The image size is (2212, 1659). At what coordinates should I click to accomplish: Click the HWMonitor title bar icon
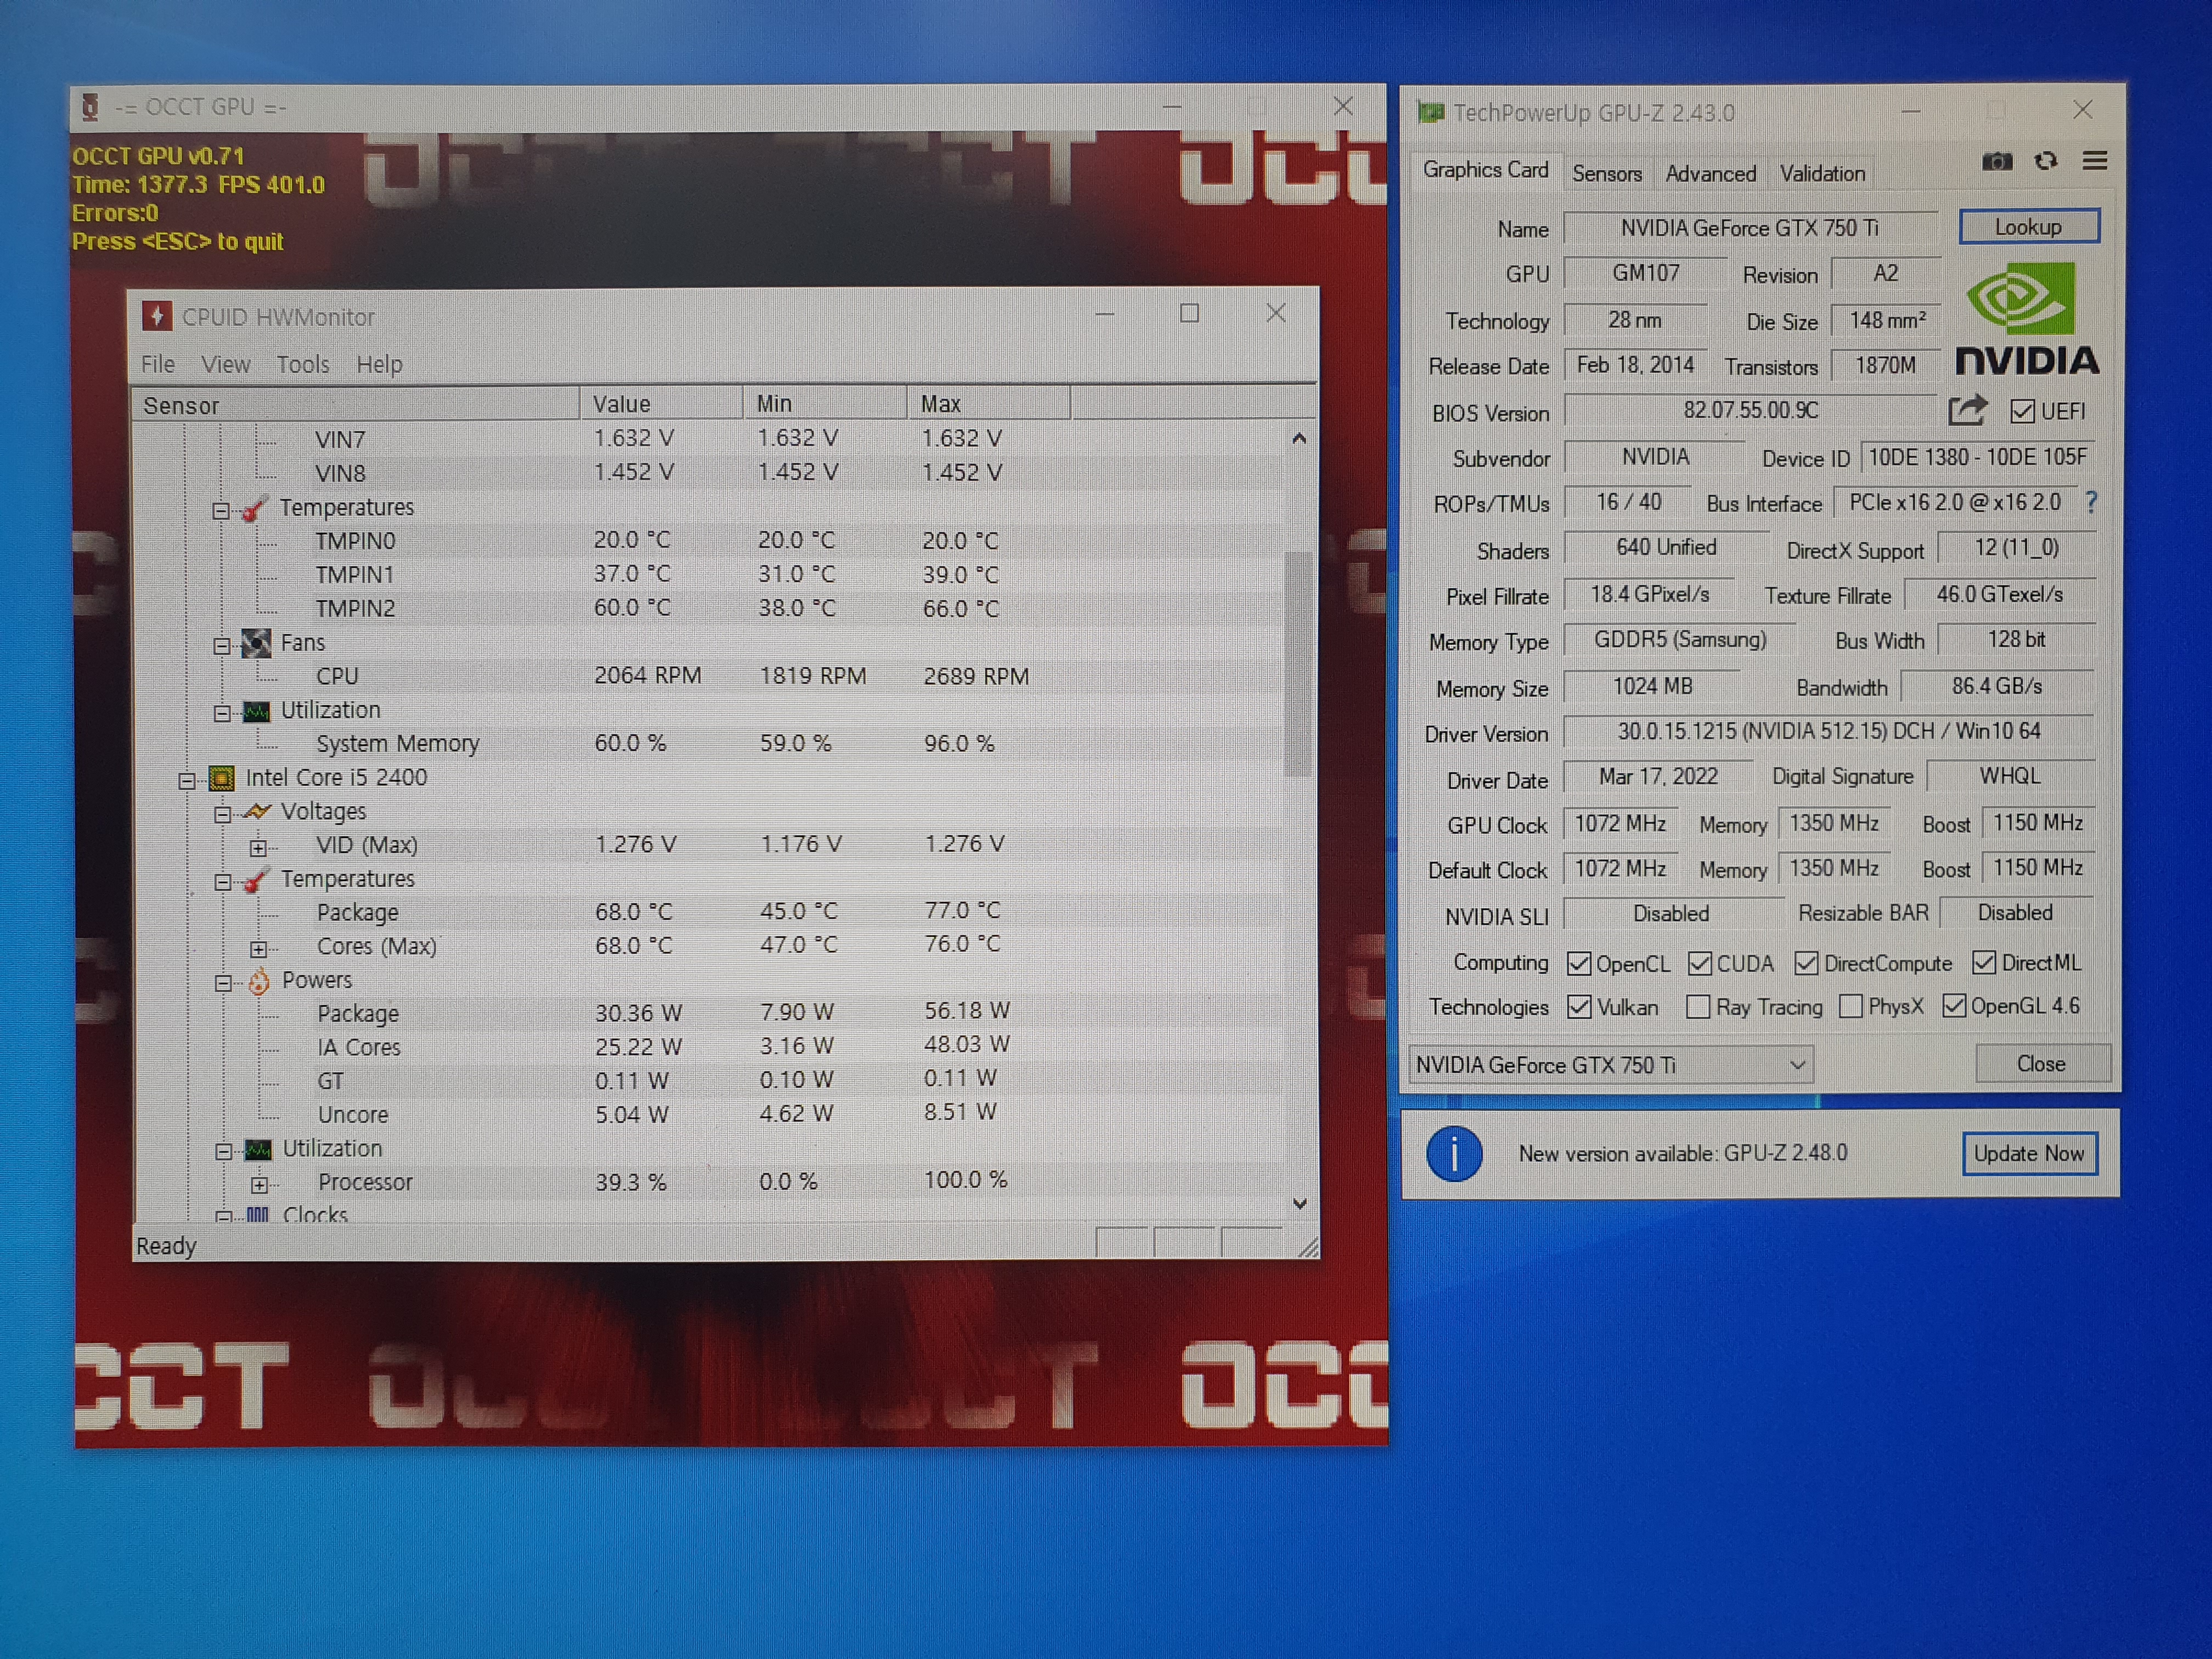(156, 316)
